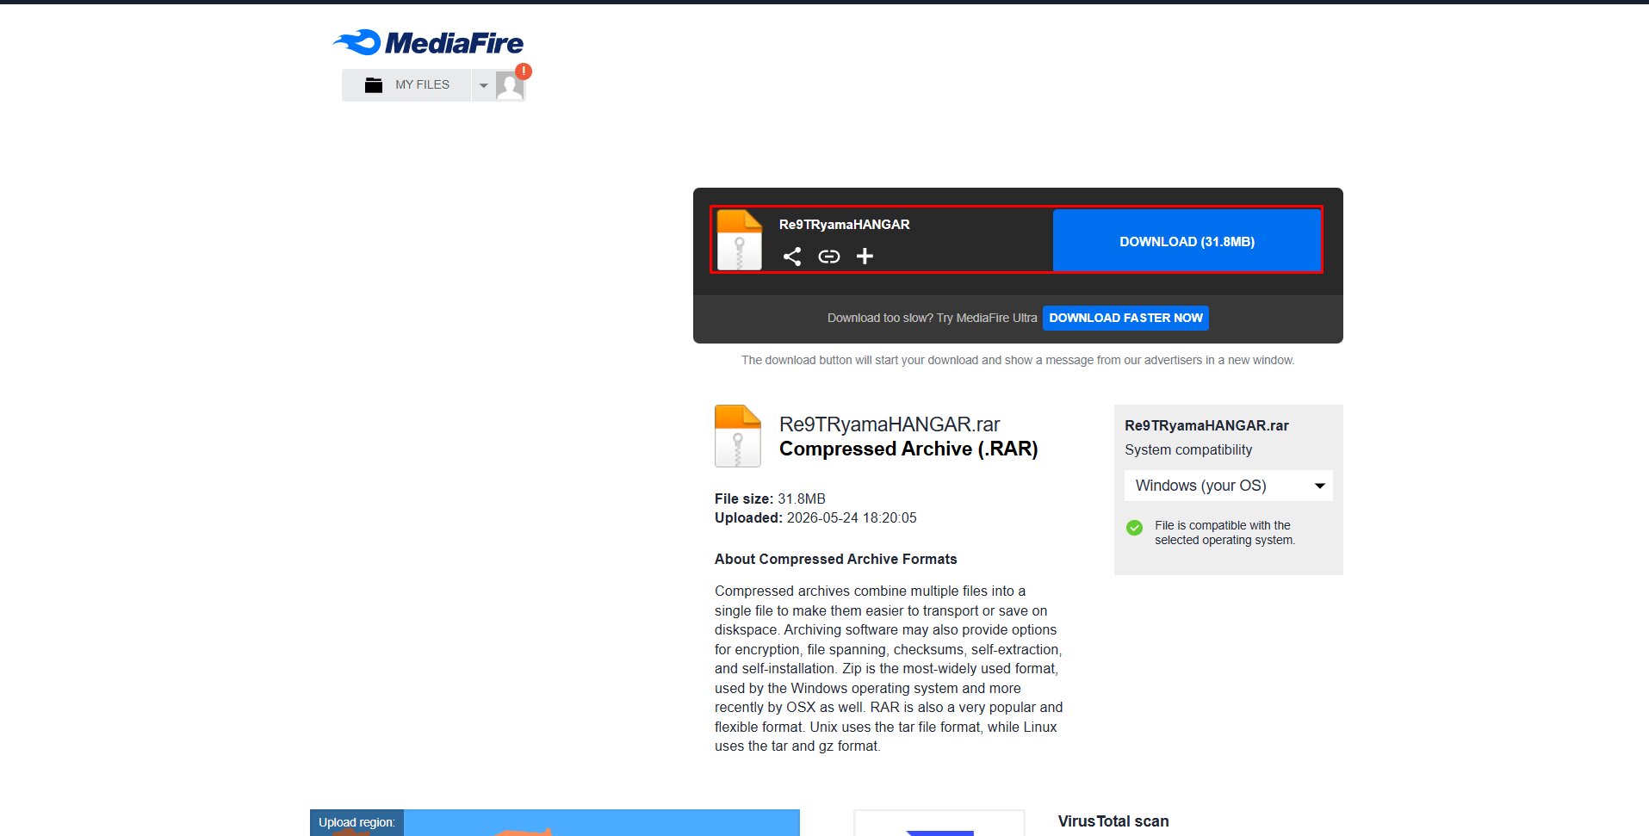Click the share icon under Re9TRyamaHANGAR
The image size is (1649, 836).
click(792, 257)
